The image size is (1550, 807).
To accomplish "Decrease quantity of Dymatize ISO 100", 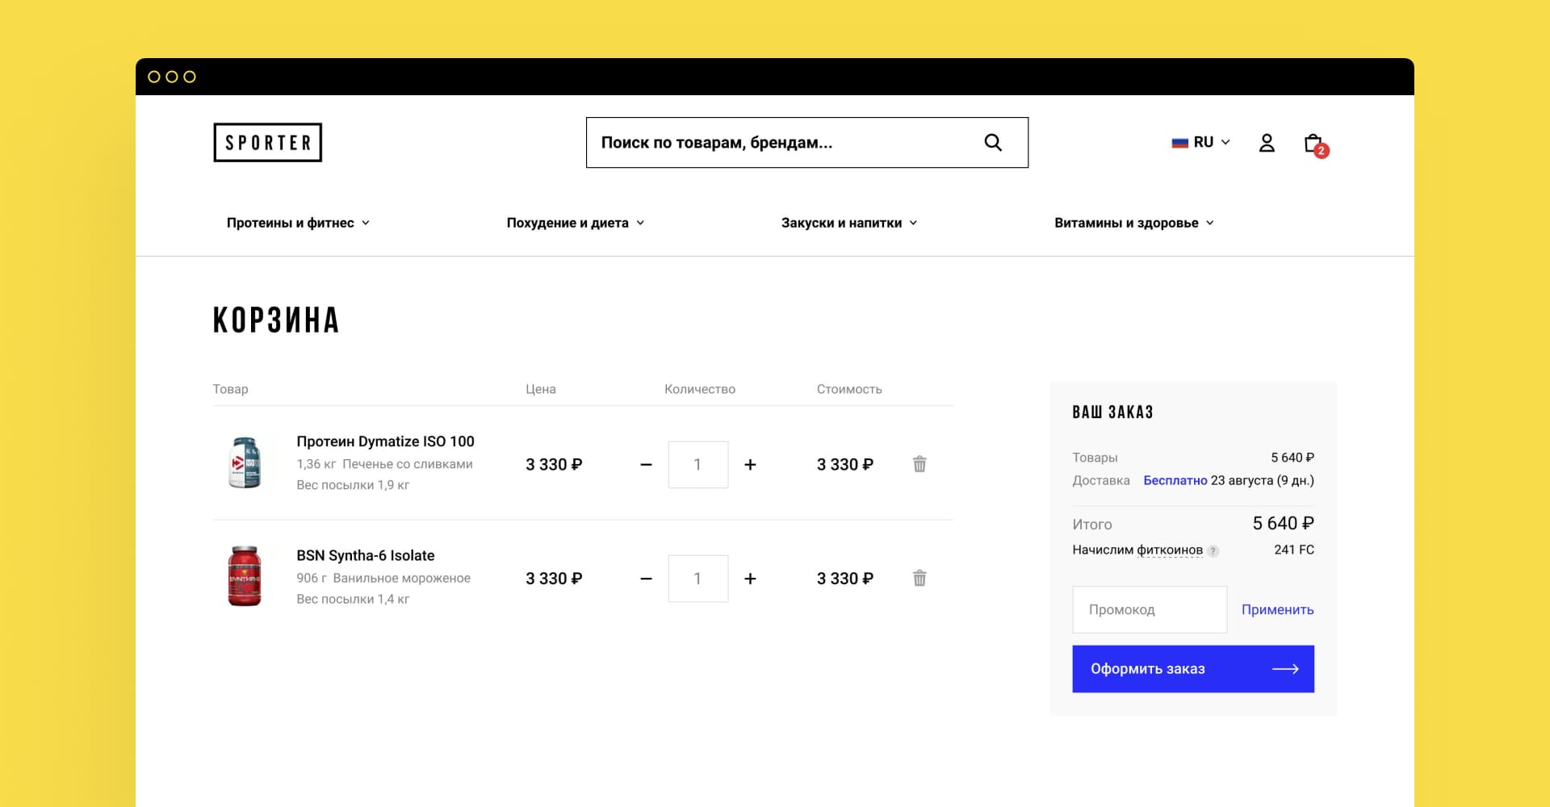I will pyautogui.click(x=646, y=465).
